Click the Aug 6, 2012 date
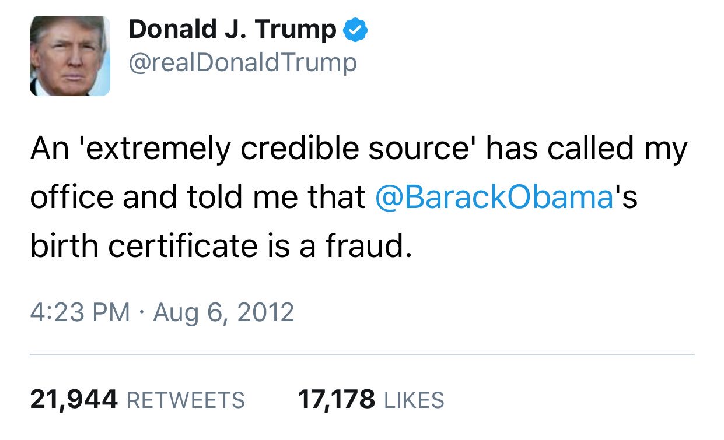Screen dimensions: 724x440 click(223, 312)
